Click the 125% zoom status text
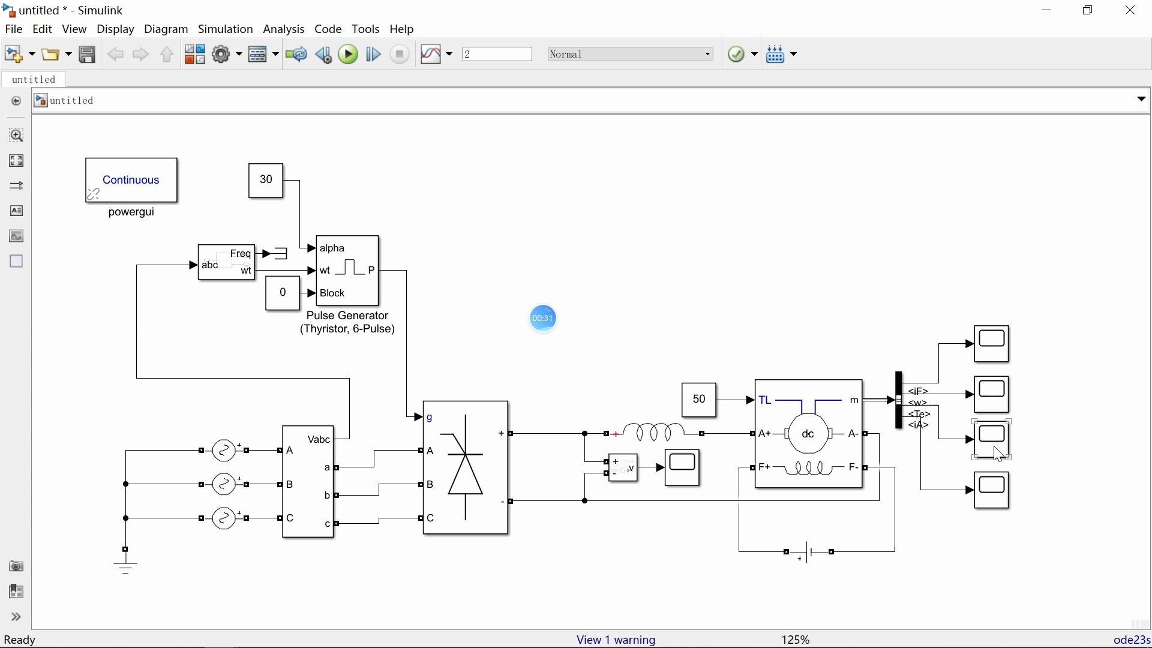 [797, 640]
